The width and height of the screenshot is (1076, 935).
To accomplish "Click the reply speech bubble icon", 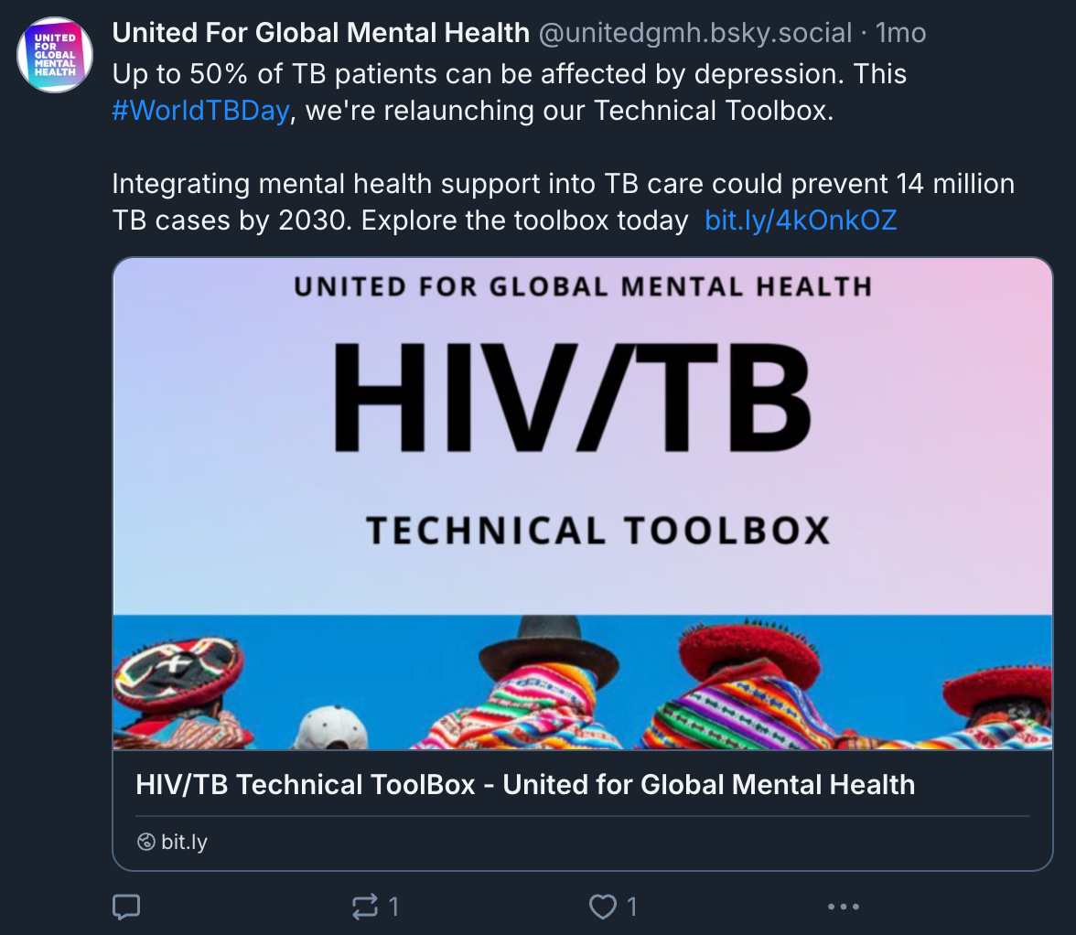I will 126,907.
